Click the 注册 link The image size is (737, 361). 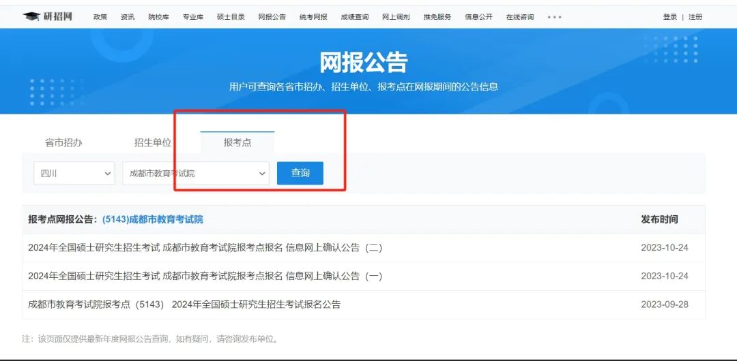695,17
